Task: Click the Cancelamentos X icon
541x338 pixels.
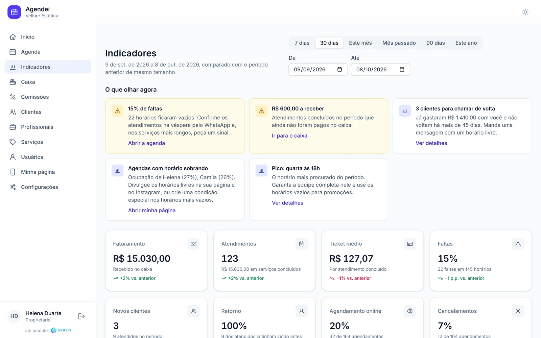Action: pyautogui.click(x=518, y=311)
